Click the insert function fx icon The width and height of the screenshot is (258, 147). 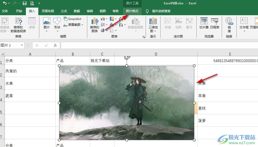pos(55,45)
